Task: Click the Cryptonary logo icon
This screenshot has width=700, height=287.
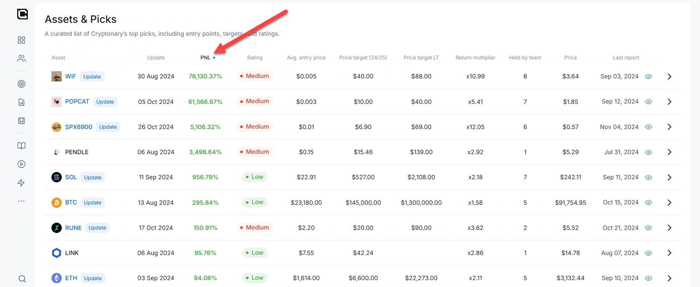Action: 22,14
